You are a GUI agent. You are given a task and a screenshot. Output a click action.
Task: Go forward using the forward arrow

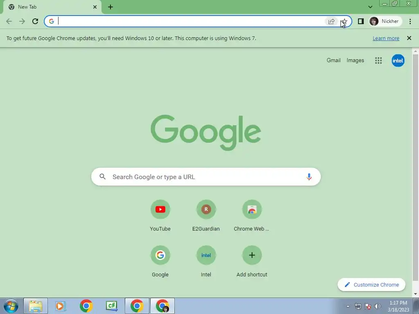click(22, 21)
